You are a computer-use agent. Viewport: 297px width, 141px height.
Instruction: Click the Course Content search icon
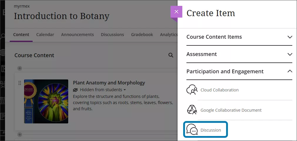pos(171,55)
